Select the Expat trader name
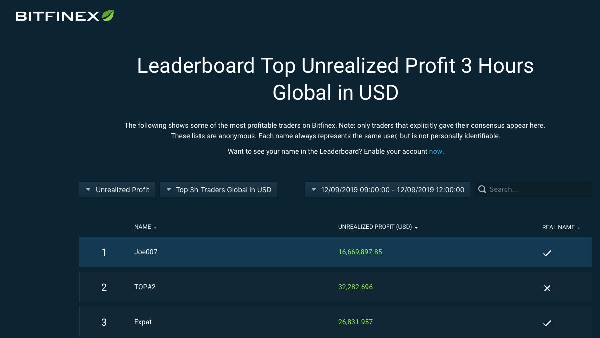This screenshot has width=600, height=338. (143, 322)
